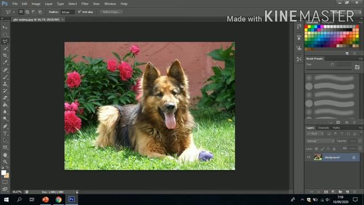Image resolution: width=364 pixels, height=205 pixels.
Task: Select the Elliptical Marquee tool
Action: (x=5, y=34)
